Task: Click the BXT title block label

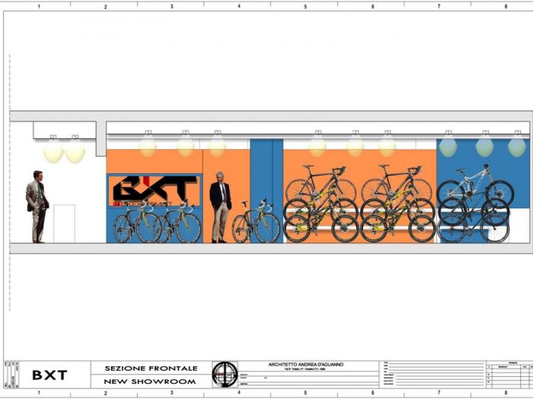Action: point(49,375)
